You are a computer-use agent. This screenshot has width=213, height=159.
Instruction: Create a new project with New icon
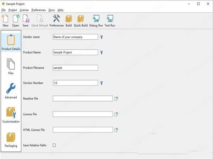click(5, 21)
